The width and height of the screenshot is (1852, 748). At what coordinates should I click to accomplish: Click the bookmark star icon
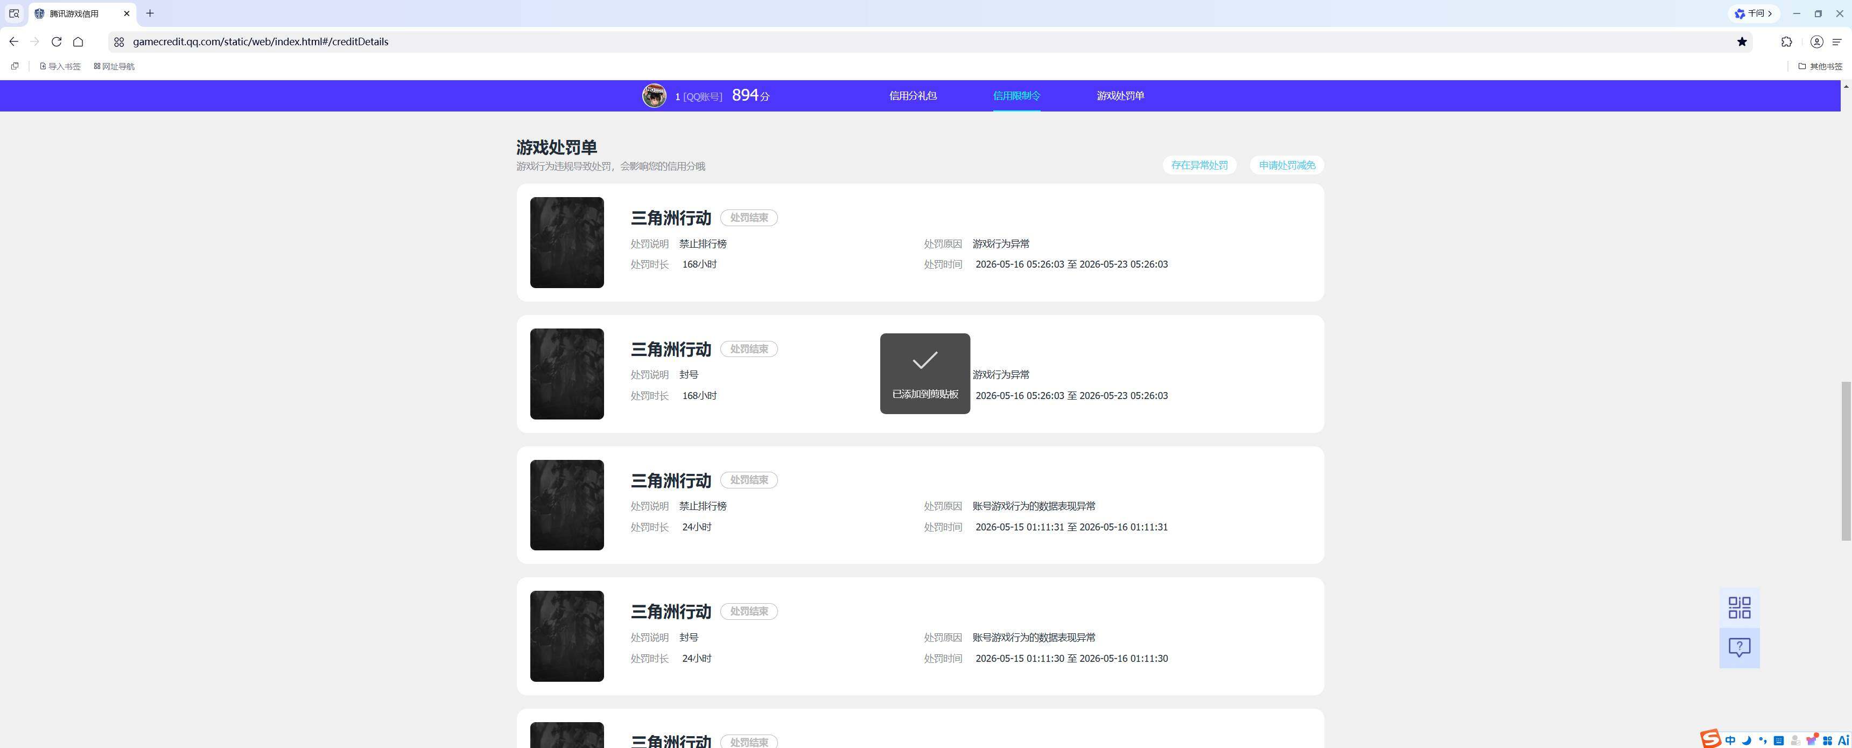tap(1741, 41)
